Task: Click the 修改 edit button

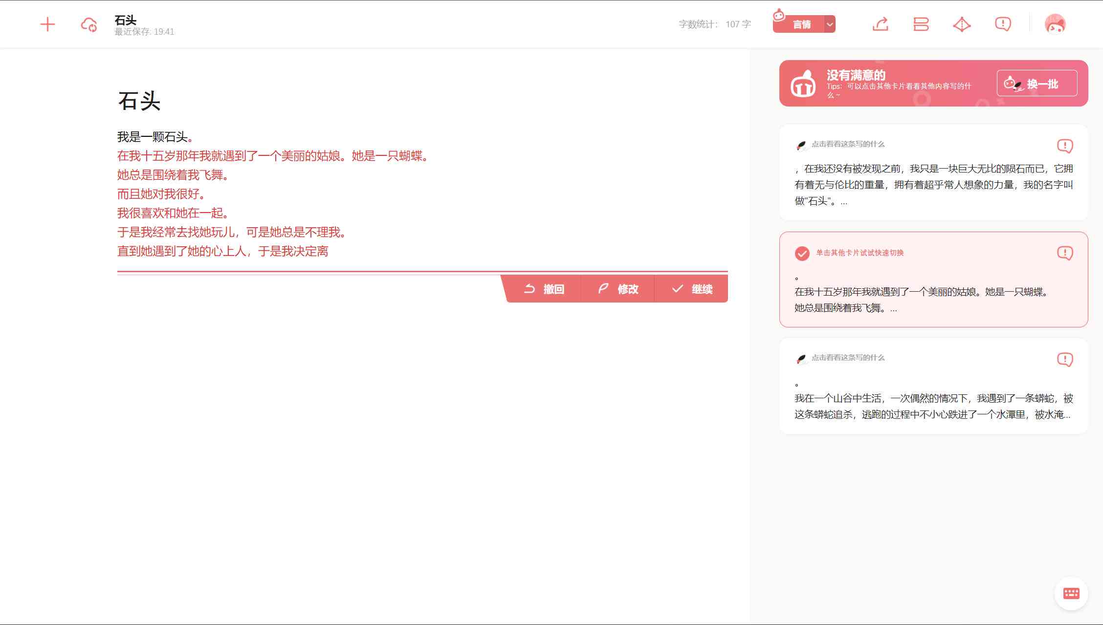Action: (x=618, y=289)
